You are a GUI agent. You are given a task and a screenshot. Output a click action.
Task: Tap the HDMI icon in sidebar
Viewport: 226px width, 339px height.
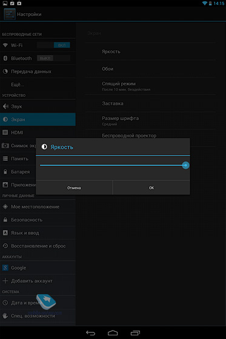(x=5, y=133)
